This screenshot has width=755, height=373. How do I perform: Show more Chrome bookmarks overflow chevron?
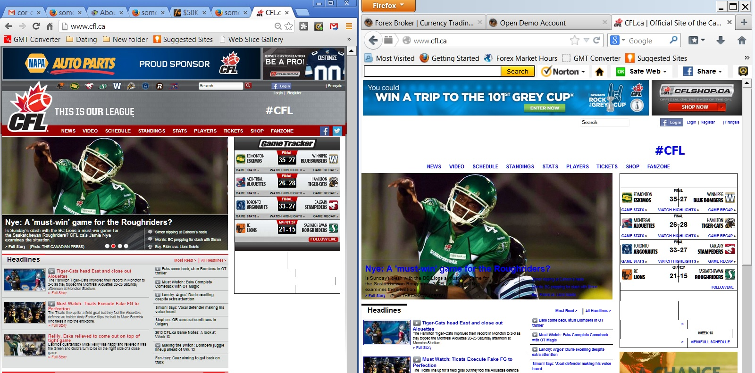click(349, 39)
